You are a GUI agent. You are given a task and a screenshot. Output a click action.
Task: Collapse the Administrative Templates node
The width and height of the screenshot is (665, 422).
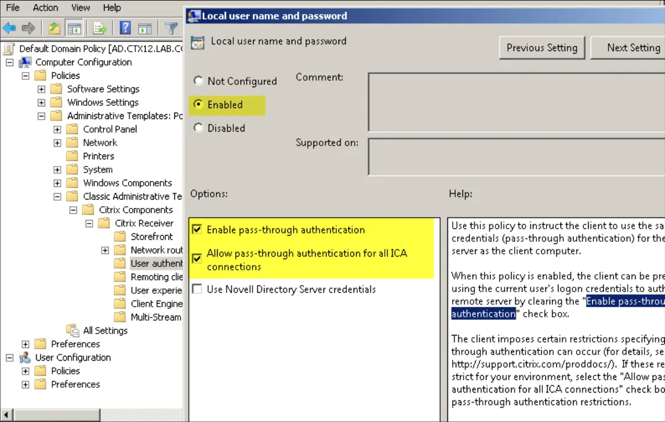point(41,116)
